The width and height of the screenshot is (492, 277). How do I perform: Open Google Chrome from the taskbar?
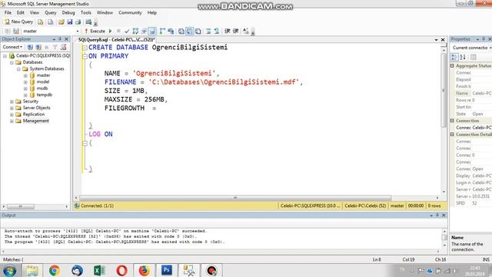click(x=55, y=270)
